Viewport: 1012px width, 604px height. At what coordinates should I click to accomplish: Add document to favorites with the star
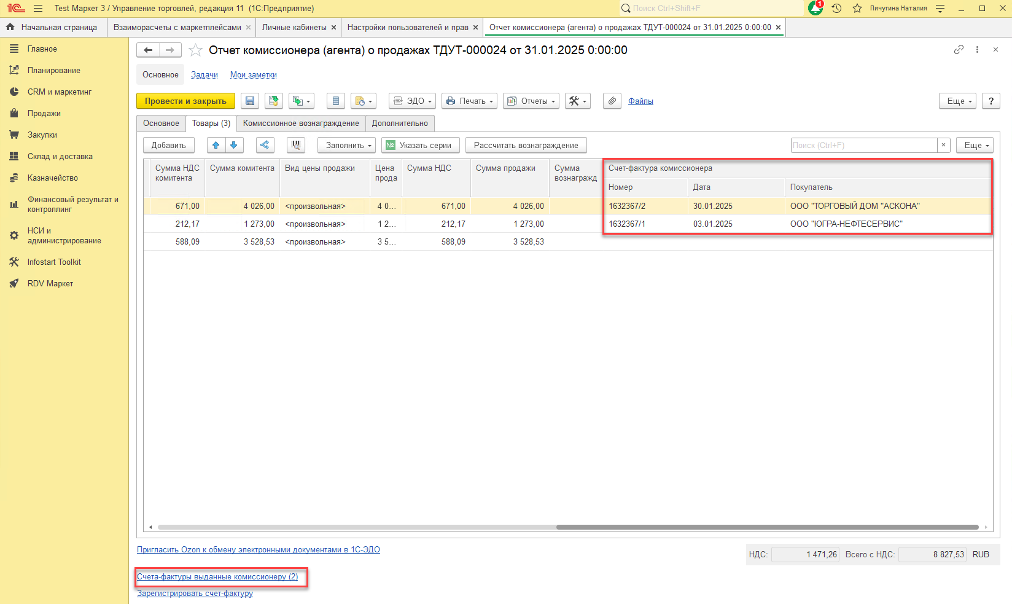[x=195, y=50]
